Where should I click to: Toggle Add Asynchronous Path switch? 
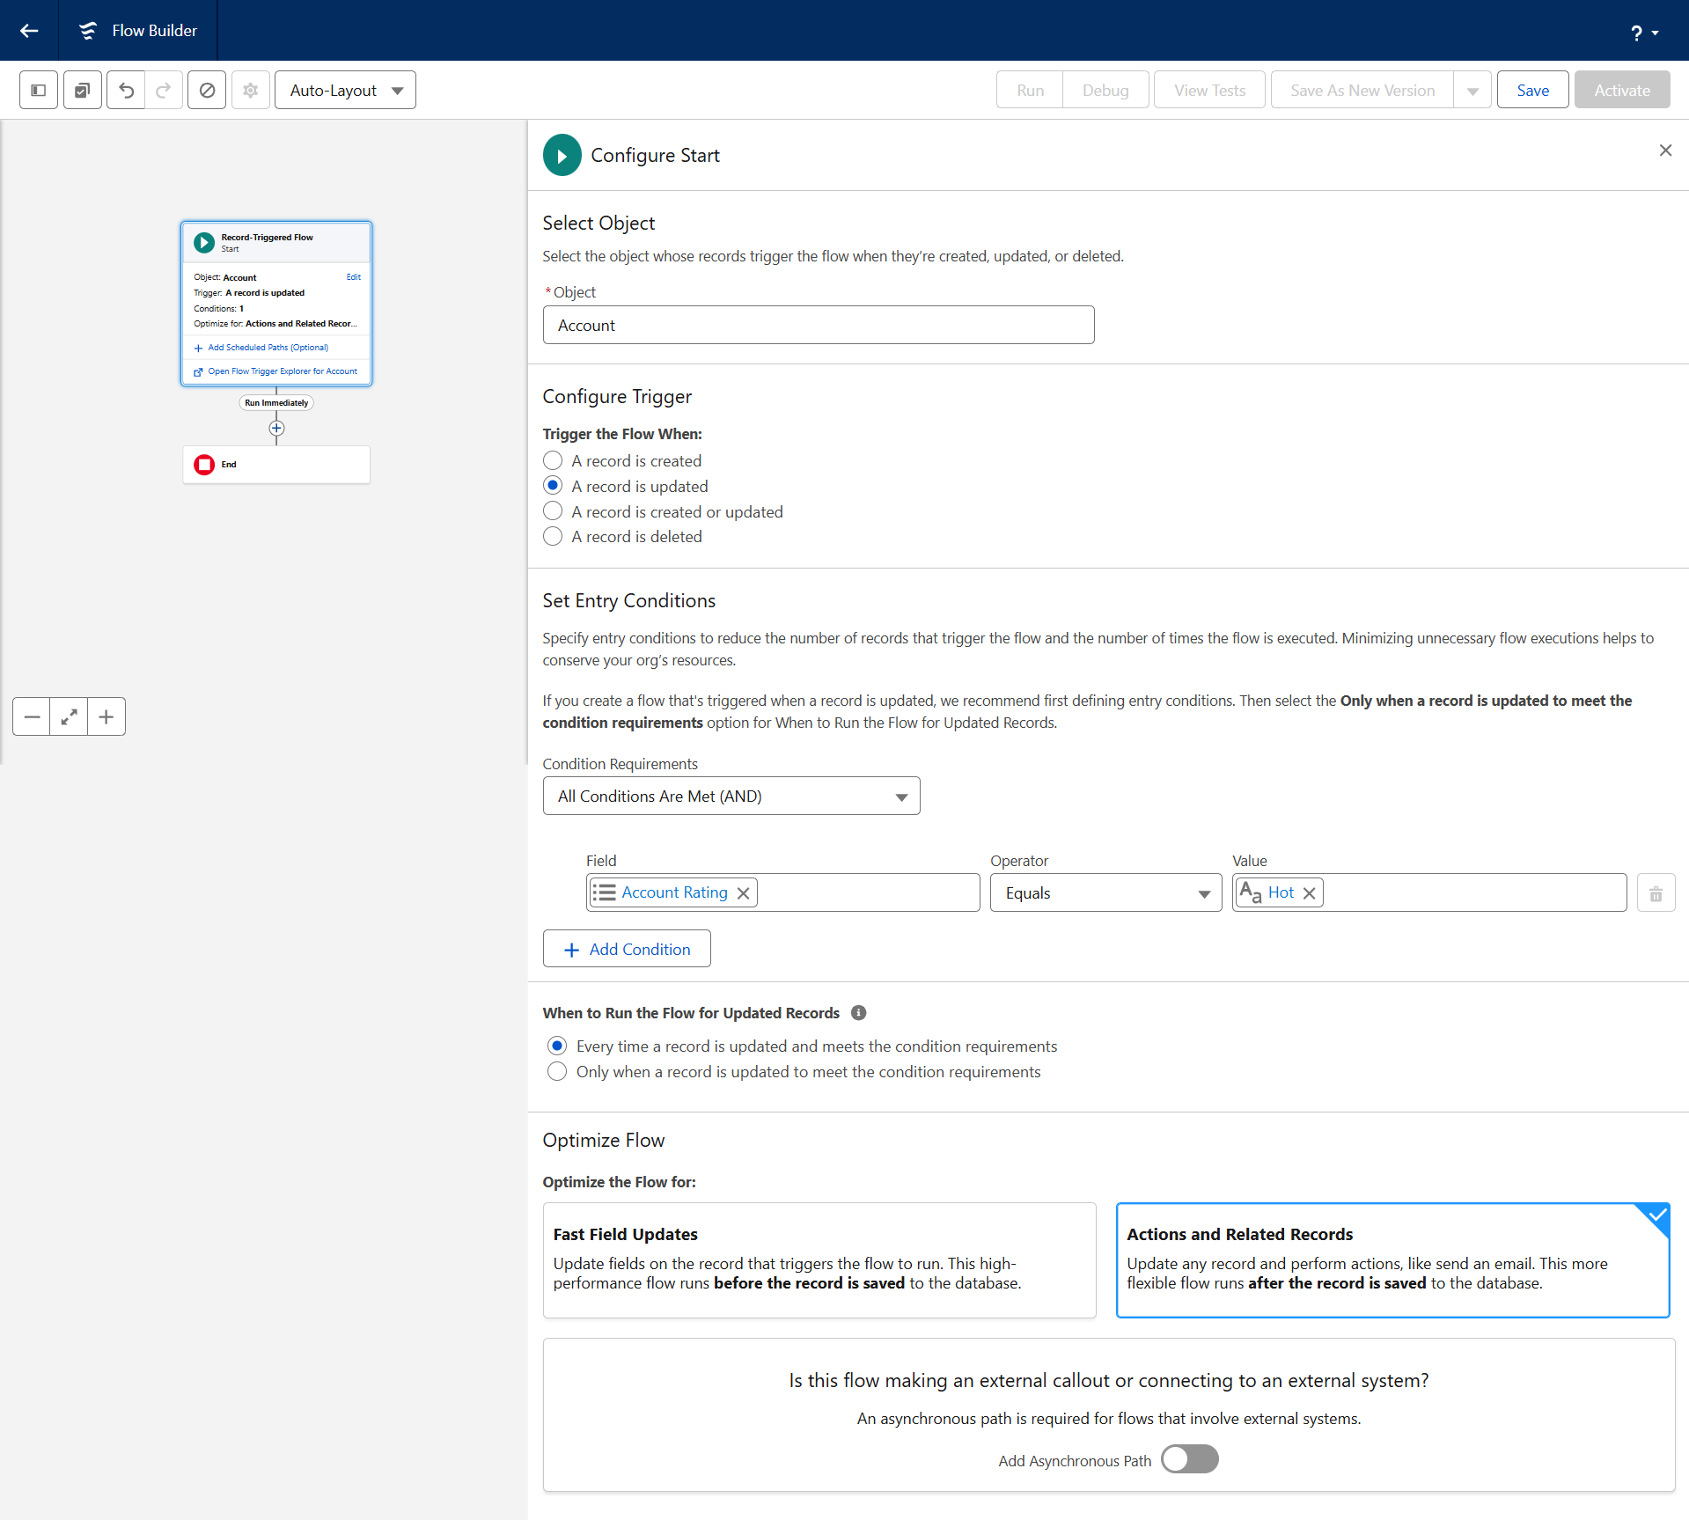[x=1190, y=1459]
